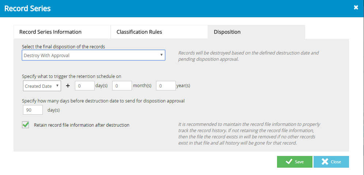Open the Created Date trigger dropdown
The width and height of the screenshot is (364, 175).
click(x=42, y=86)
